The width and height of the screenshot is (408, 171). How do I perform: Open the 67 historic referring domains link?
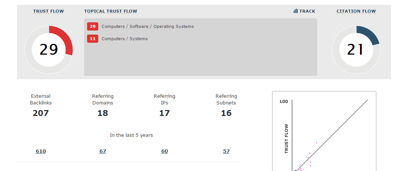pos(103,151)
